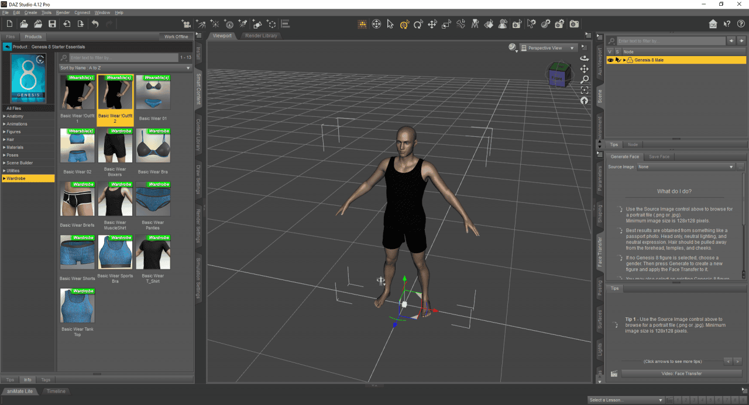Click the Generate Face button
Screen dimensions: 749x405
(624, 156)
